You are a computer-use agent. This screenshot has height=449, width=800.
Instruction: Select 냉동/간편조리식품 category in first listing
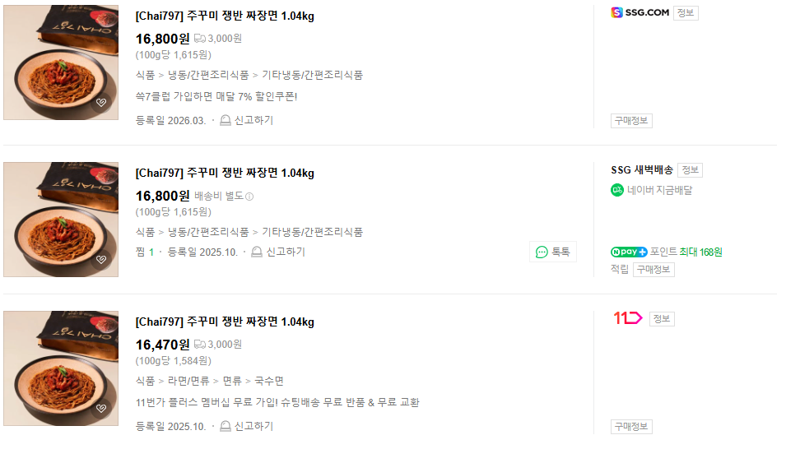208,75
